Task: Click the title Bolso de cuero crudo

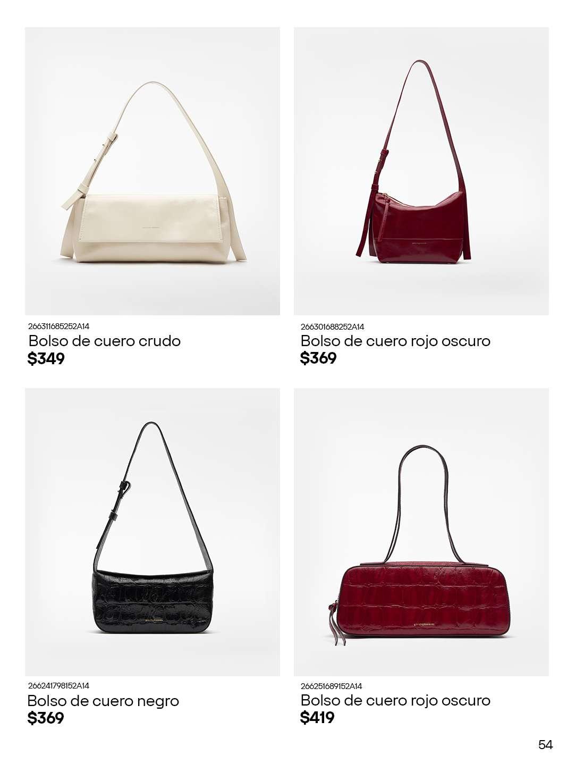Action: [x=105, y=341]
